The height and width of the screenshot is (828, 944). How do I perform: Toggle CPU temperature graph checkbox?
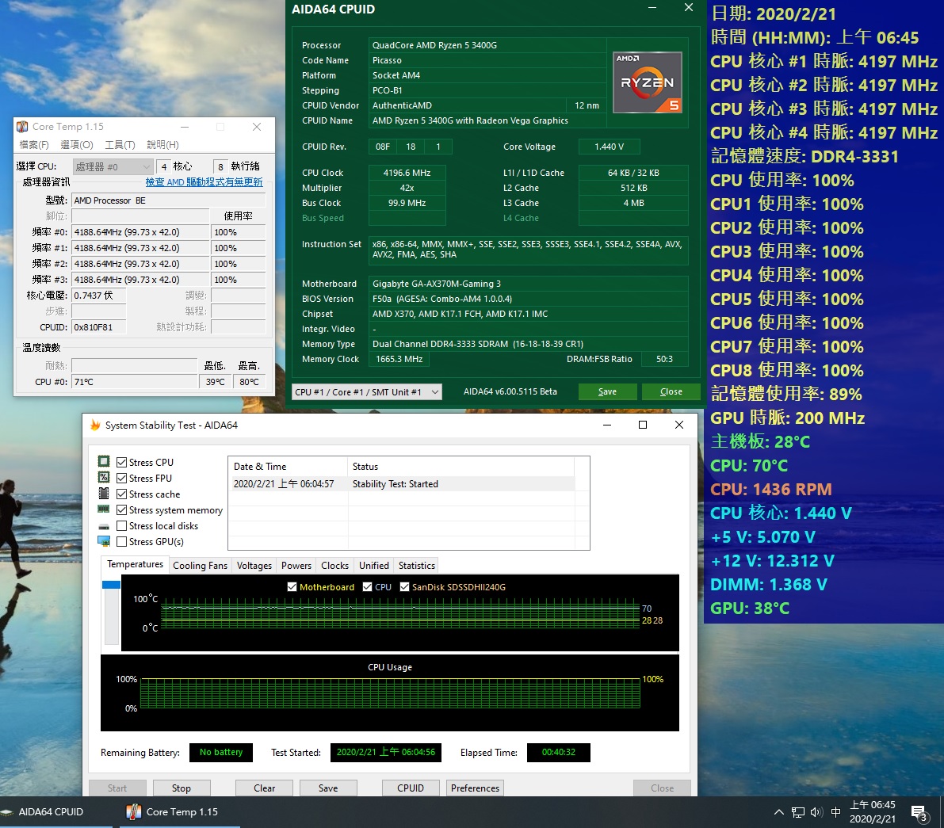(367, 586)
